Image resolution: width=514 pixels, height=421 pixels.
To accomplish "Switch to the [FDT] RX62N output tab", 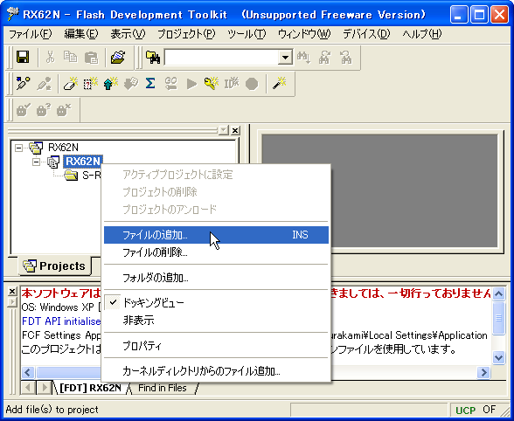I will click(x=90, y=388).
